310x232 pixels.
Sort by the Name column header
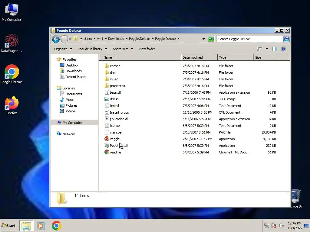click(140, 57)
